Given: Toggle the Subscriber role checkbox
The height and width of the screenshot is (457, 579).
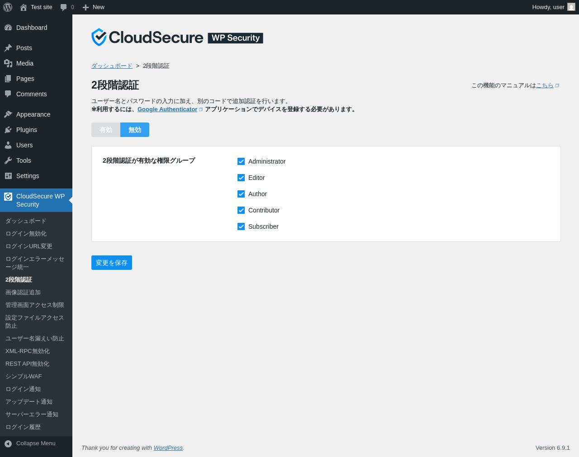Looking at the screenshot, I should click(x=241, y=226).
